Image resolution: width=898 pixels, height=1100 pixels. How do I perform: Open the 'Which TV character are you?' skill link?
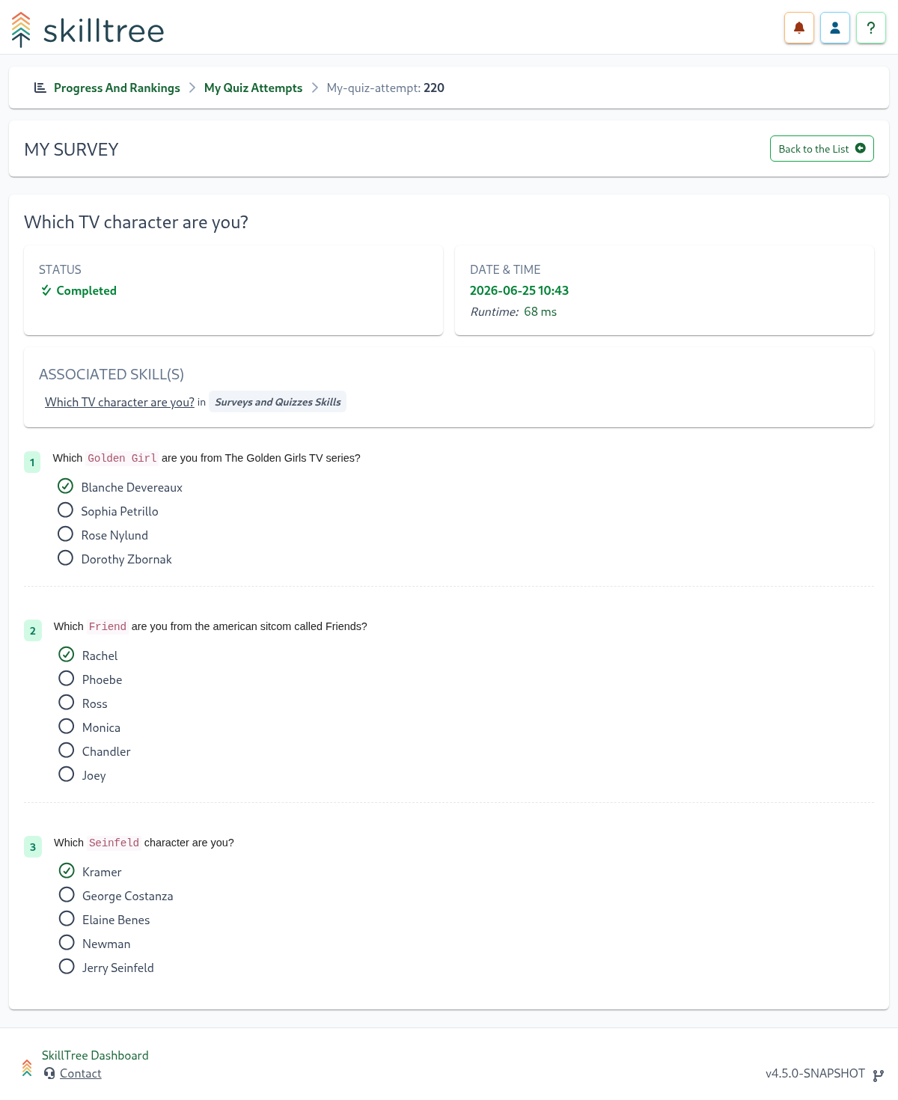coord(120,402)
